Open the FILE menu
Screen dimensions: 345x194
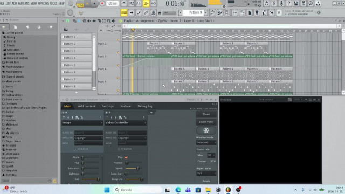point(2,3)
